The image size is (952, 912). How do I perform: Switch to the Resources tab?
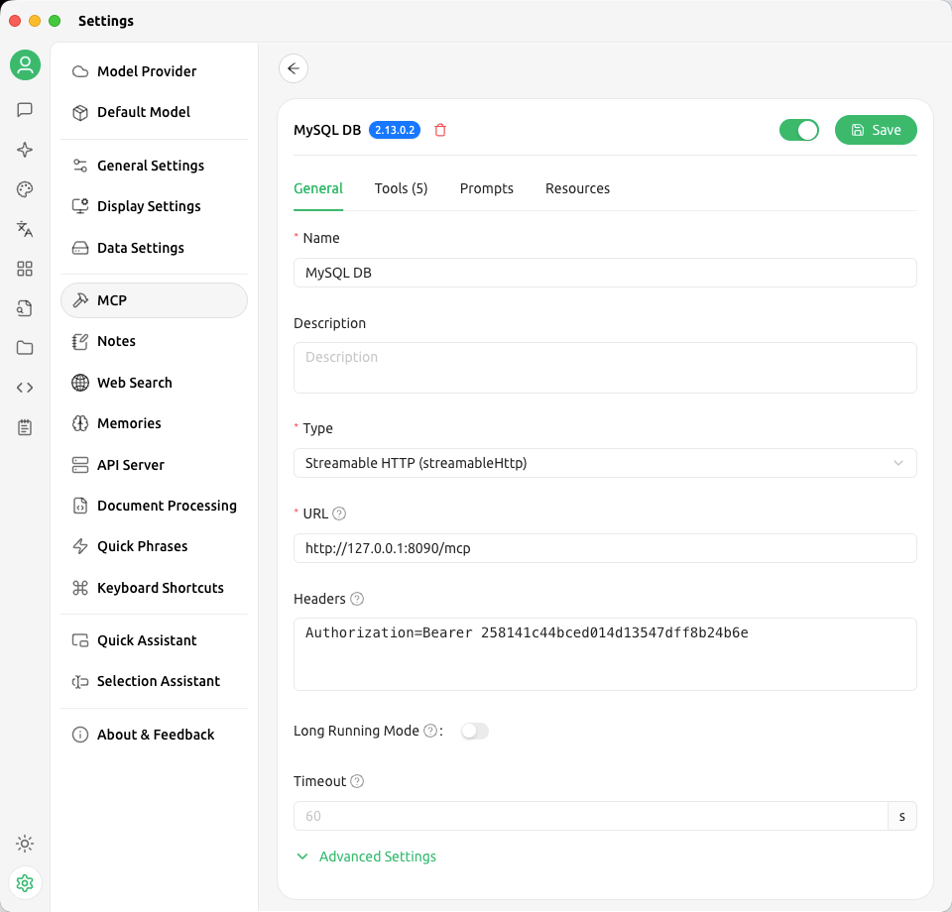click(x=577, y=188)
